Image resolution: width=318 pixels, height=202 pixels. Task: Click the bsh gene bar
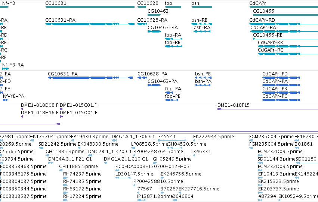coord(202,7)
